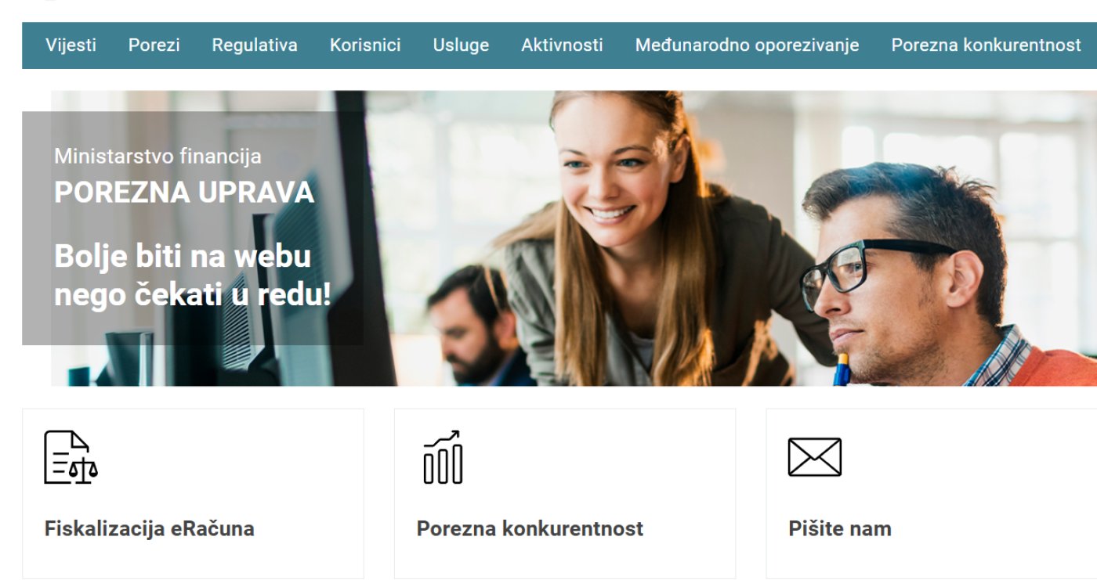Select Aktivnosti in the top menu

562,45
